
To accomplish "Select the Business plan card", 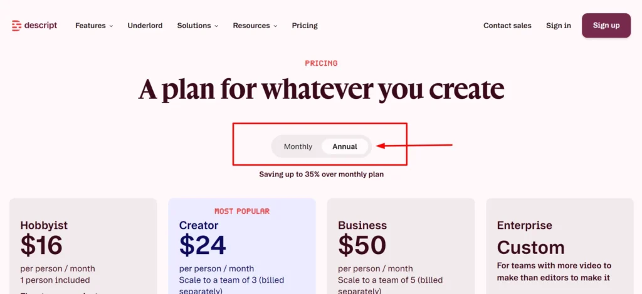I will [x=401, y=246].
